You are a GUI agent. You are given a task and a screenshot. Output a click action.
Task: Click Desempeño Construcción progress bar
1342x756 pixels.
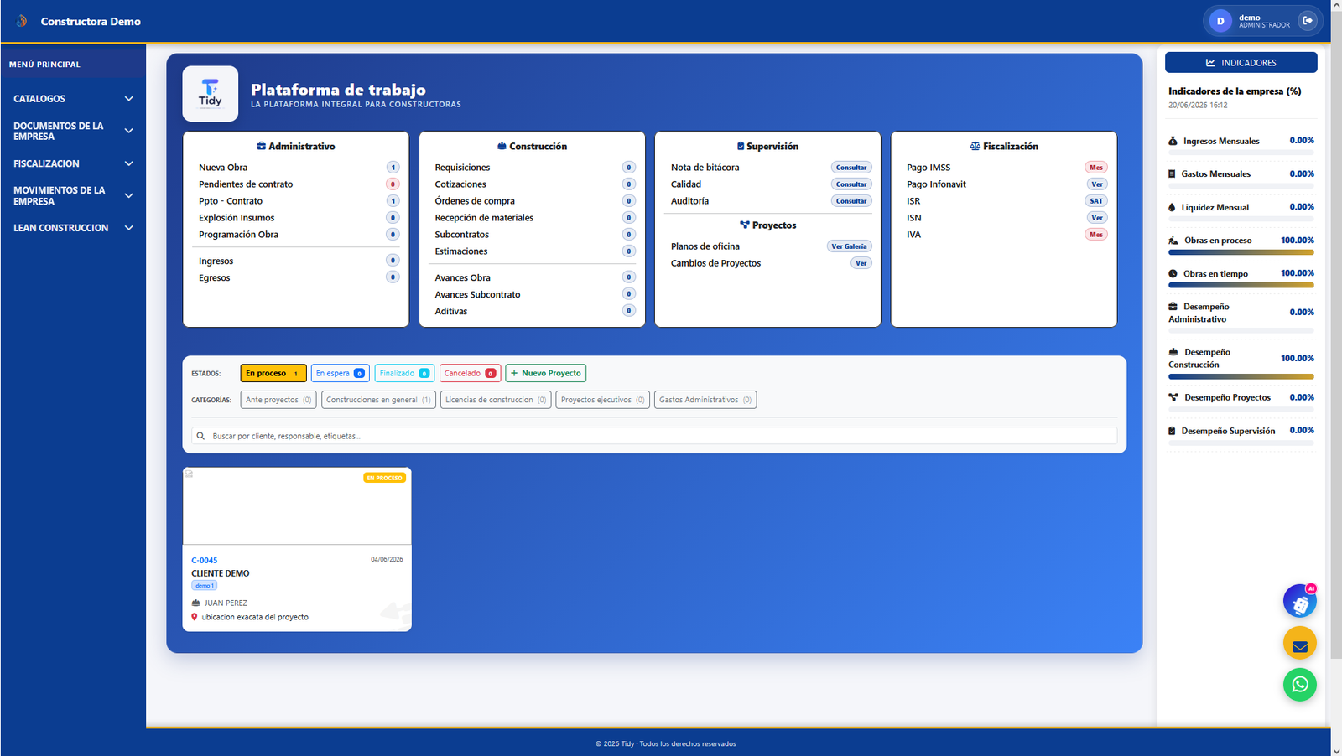tap(1241, 376)
